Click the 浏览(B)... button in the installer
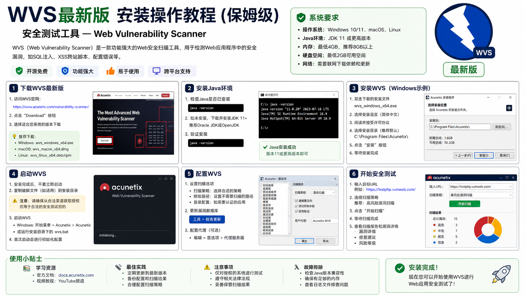 (501, 127)
